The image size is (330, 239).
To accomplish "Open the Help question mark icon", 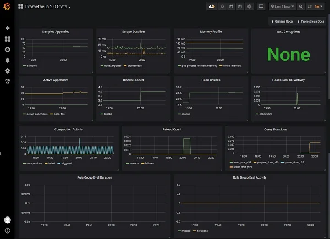I will click(x=7, y=231).
